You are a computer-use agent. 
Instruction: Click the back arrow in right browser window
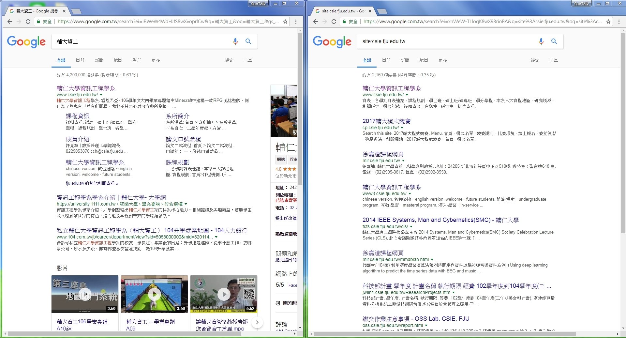(315, 22)
